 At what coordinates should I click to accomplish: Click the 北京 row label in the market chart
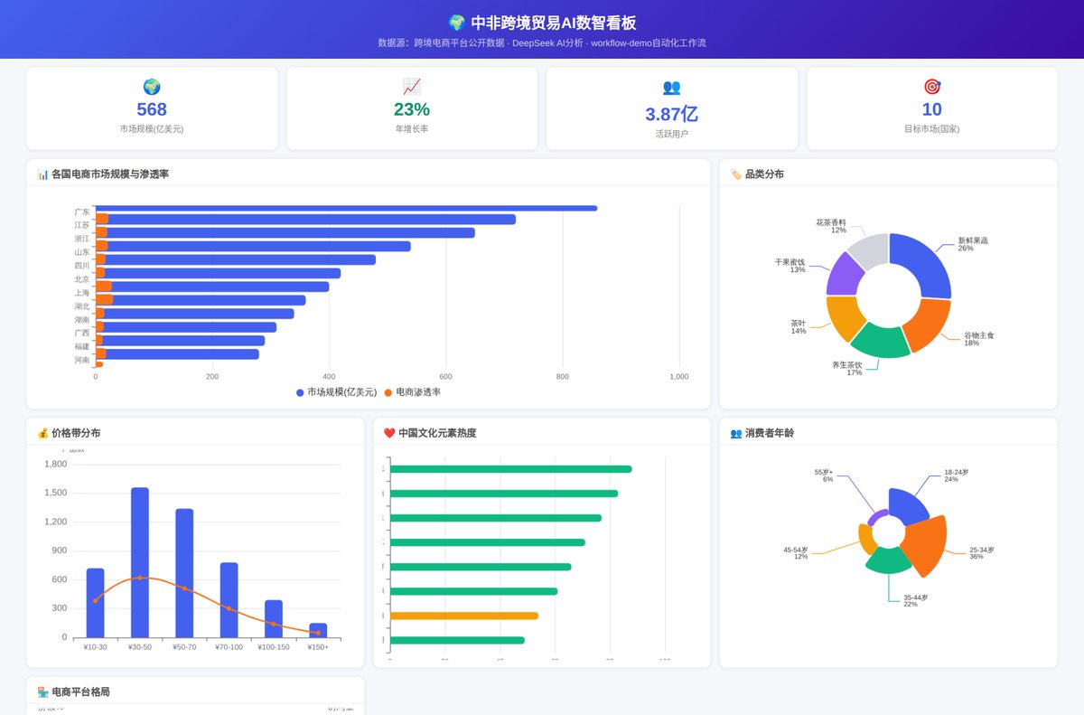82,279
